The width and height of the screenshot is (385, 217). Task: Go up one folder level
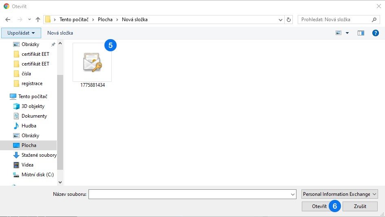pos(38,20)
